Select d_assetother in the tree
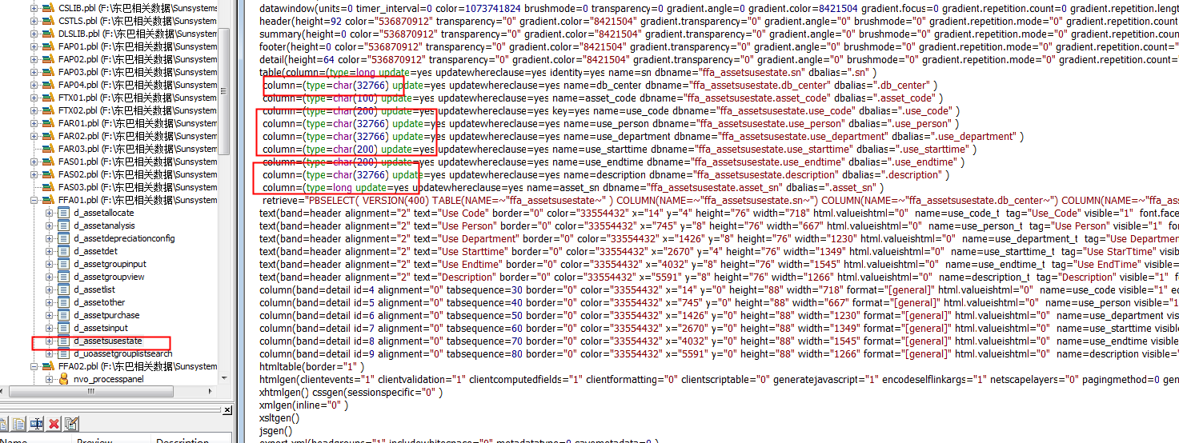This screenshot has width=1179, height=443. click(x=99, y=302)
